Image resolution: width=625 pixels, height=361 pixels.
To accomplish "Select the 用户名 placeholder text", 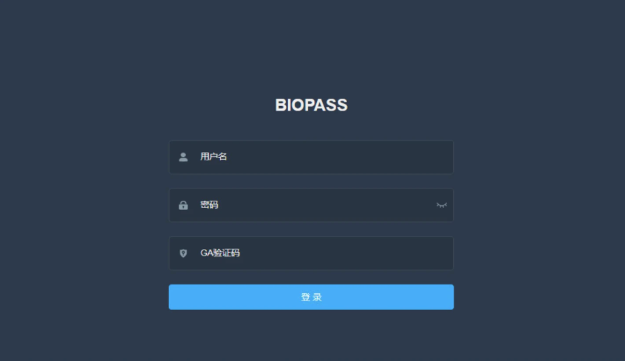I will point(213,156).
